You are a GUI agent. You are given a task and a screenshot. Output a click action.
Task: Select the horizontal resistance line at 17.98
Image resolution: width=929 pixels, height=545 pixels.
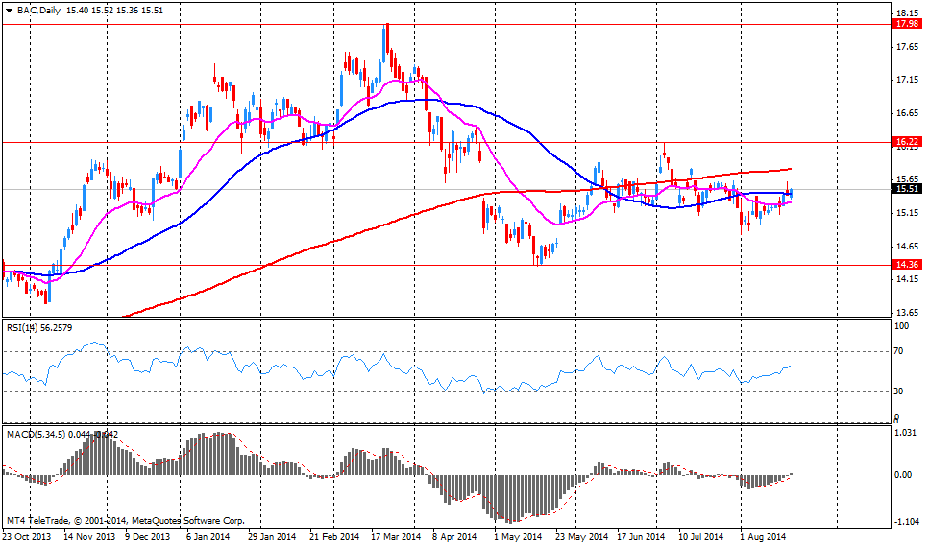coord(576,24)
